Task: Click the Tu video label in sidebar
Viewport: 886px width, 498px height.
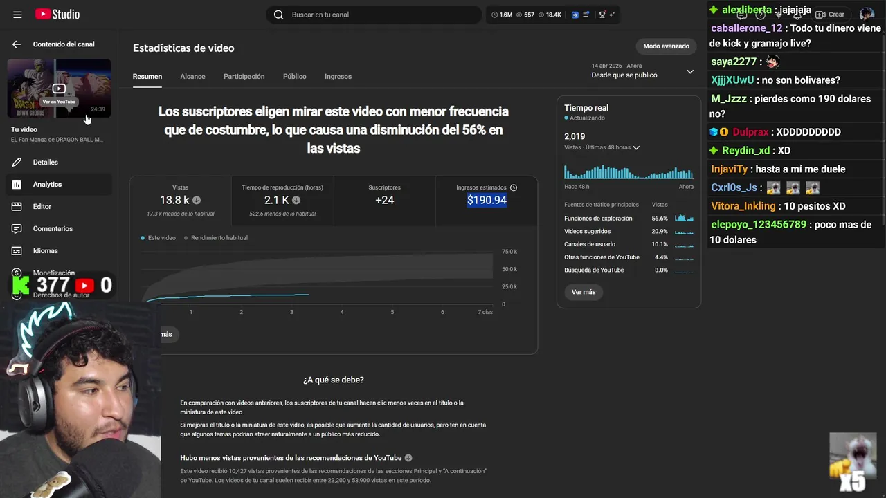Action: [x=24, y=129]
